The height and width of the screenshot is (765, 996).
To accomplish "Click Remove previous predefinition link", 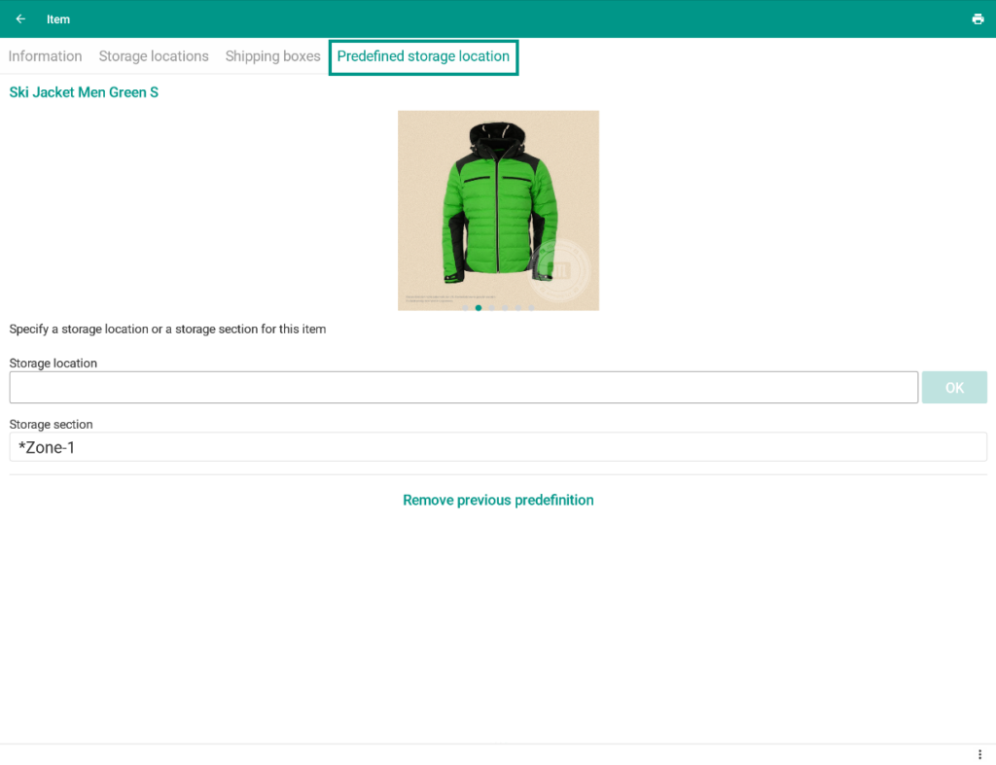I will click(x=498, y=500).
